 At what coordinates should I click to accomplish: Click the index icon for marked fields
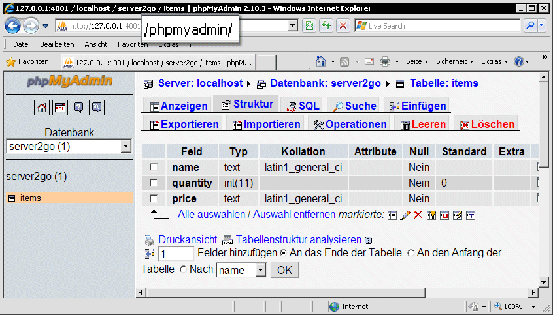coord(458,215)
